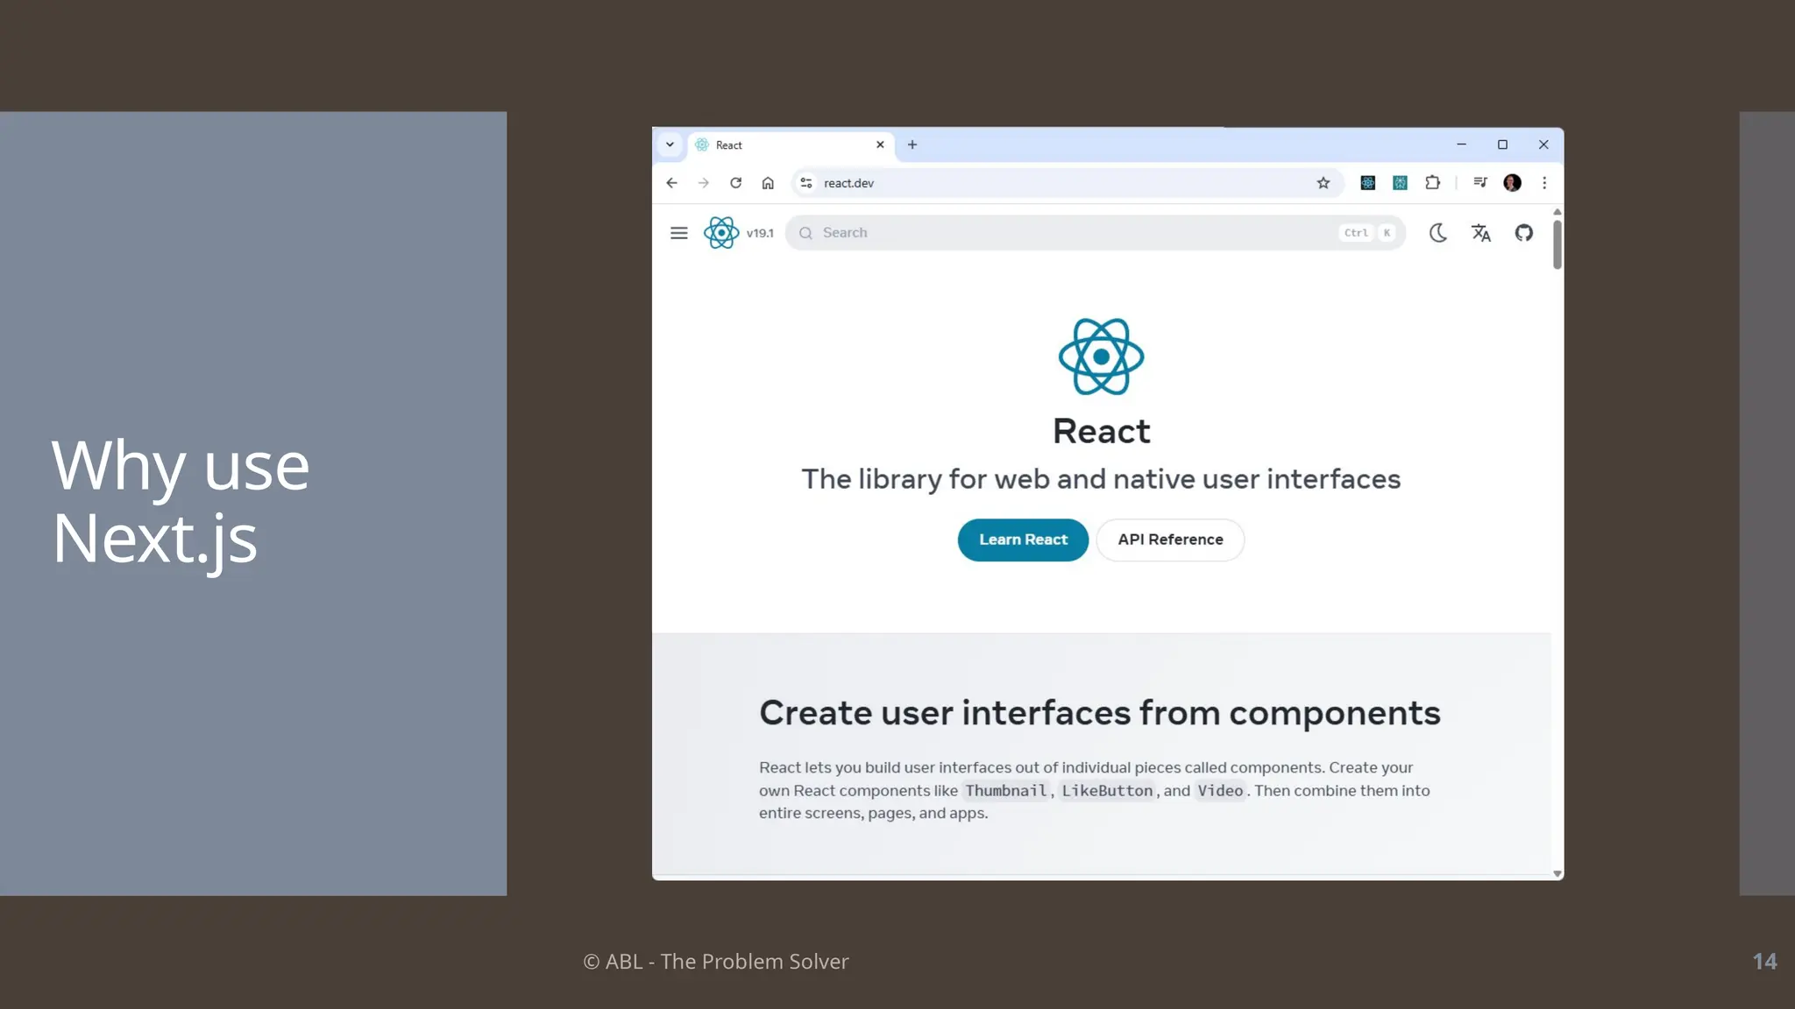Image resolution: width=1795 pixels, height=1009 pixels.
Task: Click the 'LikeButton' code text
Action: tap(1107, 791)
